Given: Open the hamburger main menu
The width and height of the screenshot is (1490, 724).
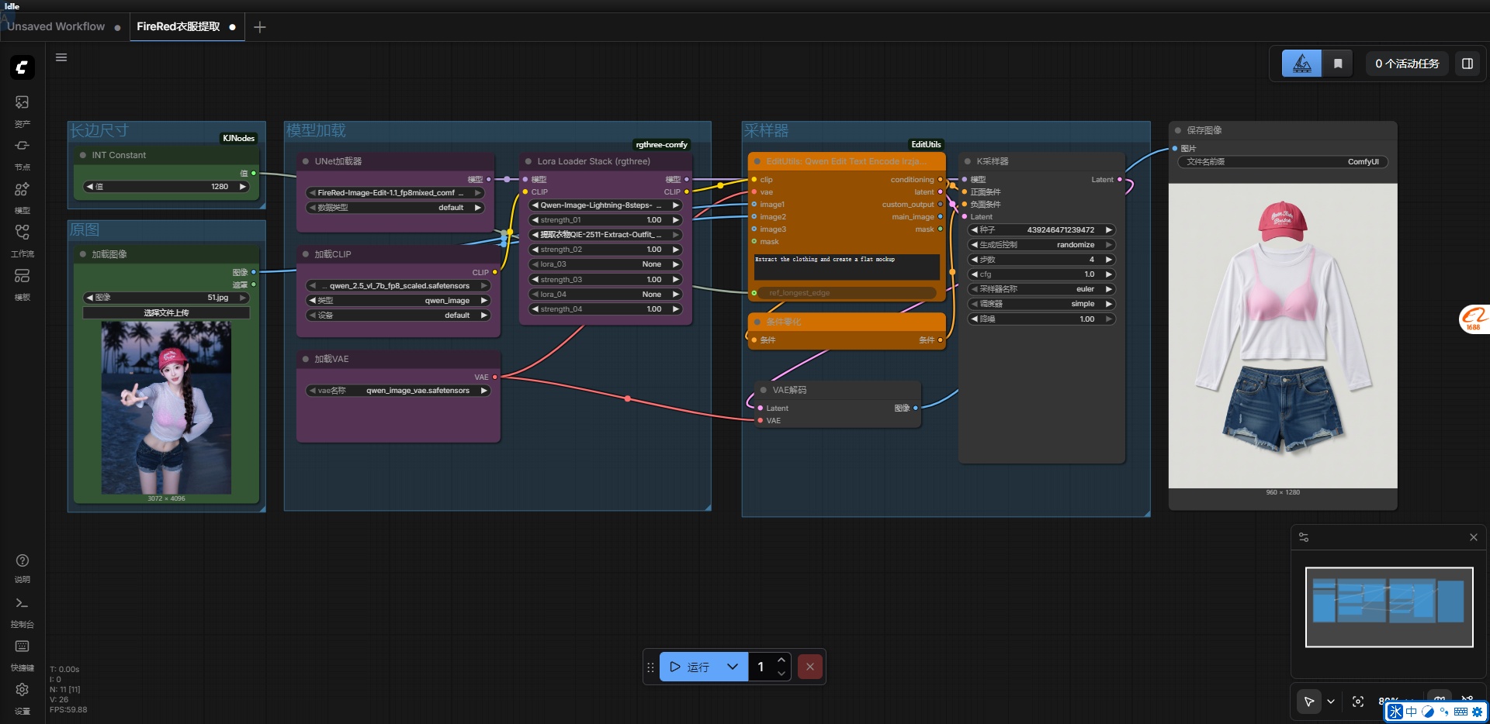Looking at the screenshot, I should [61, 57].
